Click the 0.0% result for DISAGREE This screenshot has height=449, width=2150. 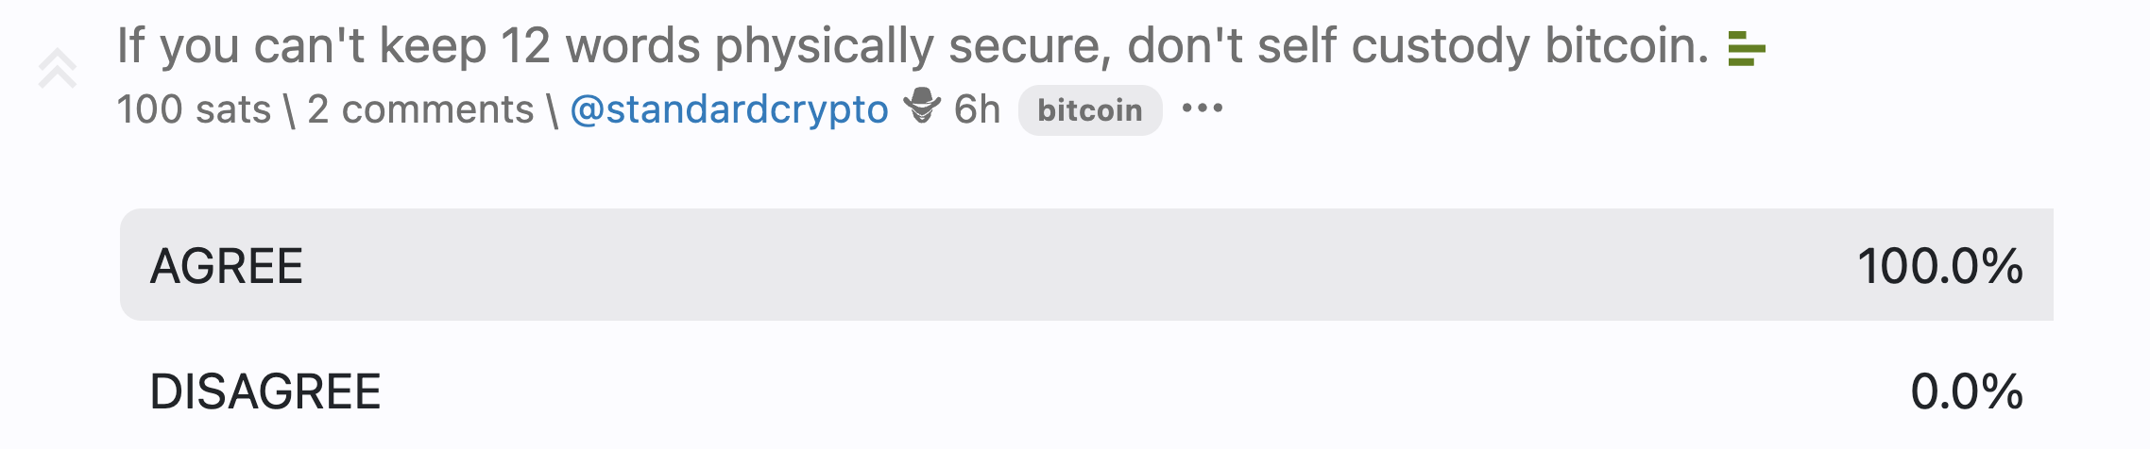(x=1966, y=391)
